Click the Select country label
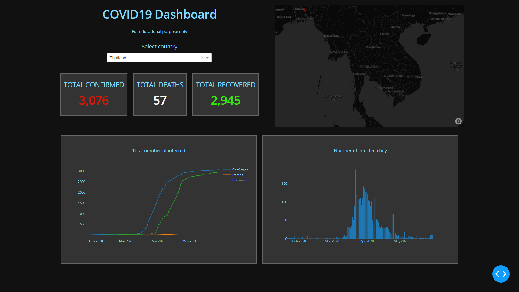This screenshot has height=292, width=519. click(x=159, y=47)
